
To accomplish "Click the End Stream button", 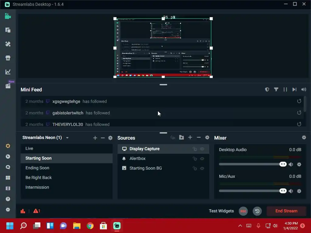I will pos(286,211).
